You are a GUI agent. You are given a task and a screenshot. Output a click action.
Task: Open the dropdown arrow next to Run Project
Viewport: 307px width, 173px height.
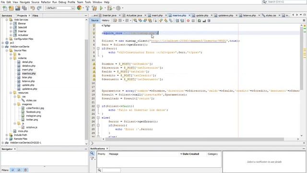coord(105,8)
